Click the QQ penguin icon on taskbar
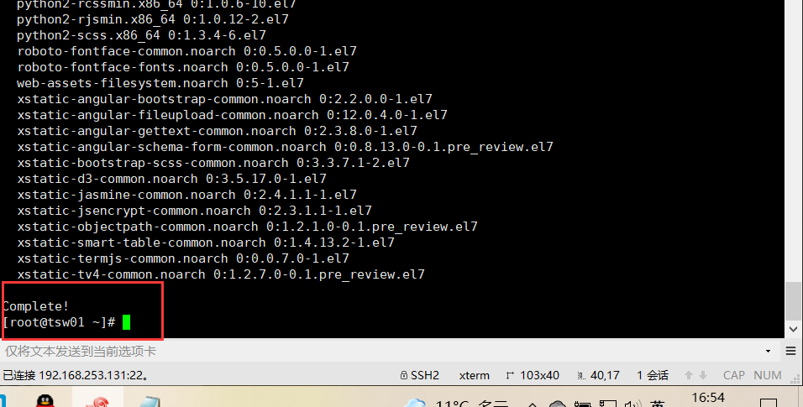Viewport: 803px width, 407px height. pos(45,400)
